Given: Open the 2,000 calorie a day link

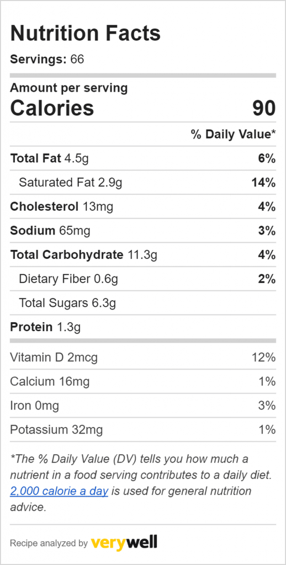Looking at the screenshot, I should tap(59, 491).
